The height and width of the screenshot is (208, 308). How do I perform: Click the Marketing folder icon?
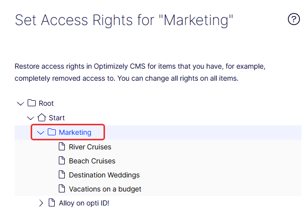(x=52, y=132)
